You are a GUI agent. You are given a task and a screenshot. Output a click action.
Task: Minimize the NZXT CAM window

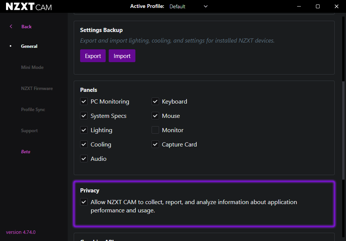coord(299,6)
